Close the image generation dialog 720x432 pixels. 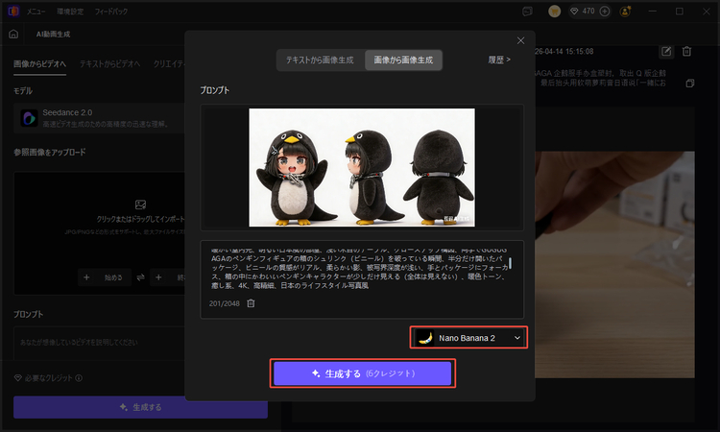520,41
